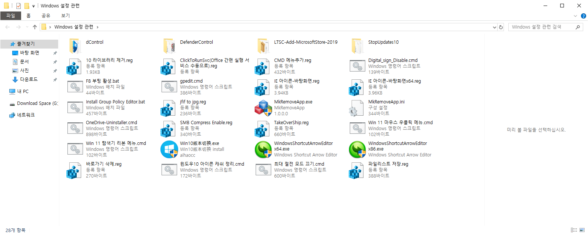Click the properties icon in Quick Access toolbar
The width and height of the screenshot is (588, 235).
(19, 6)
